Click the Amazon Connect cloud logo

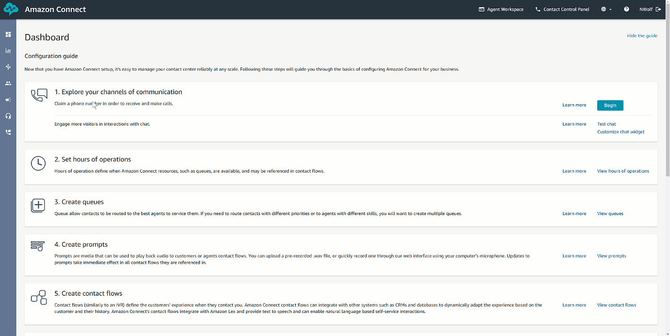click(x=11, y=9)
